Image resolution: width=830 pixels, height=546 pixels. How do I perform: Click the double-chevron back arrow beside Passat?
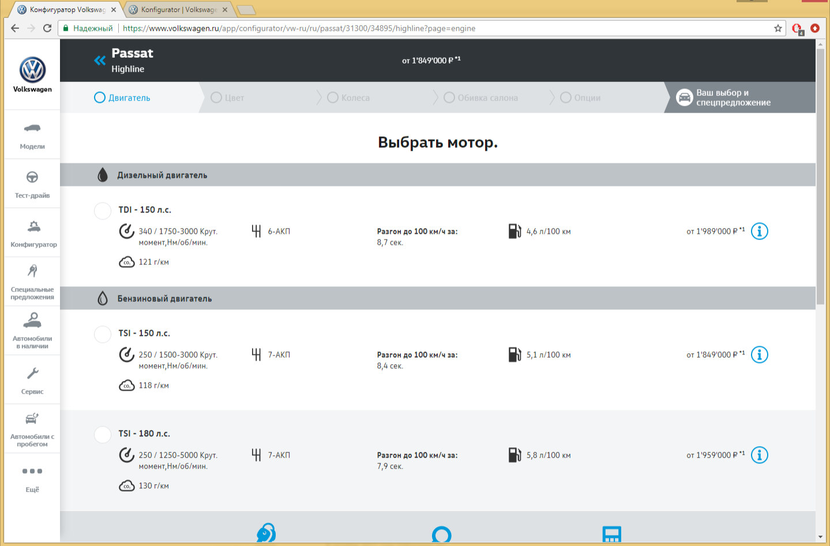(100, 61)
